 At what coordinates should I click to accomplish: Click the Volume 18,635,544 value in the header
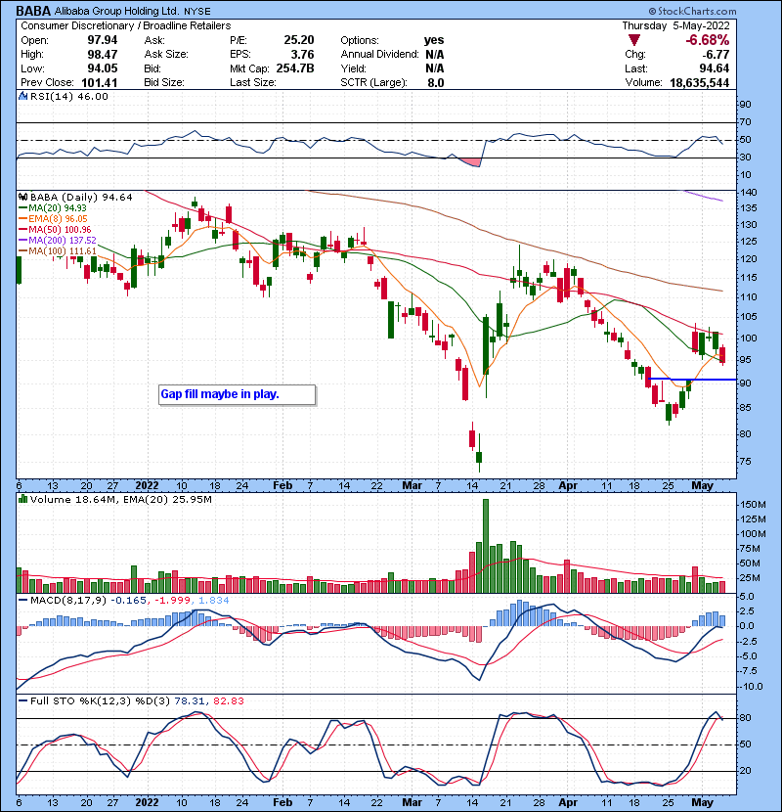699,82
